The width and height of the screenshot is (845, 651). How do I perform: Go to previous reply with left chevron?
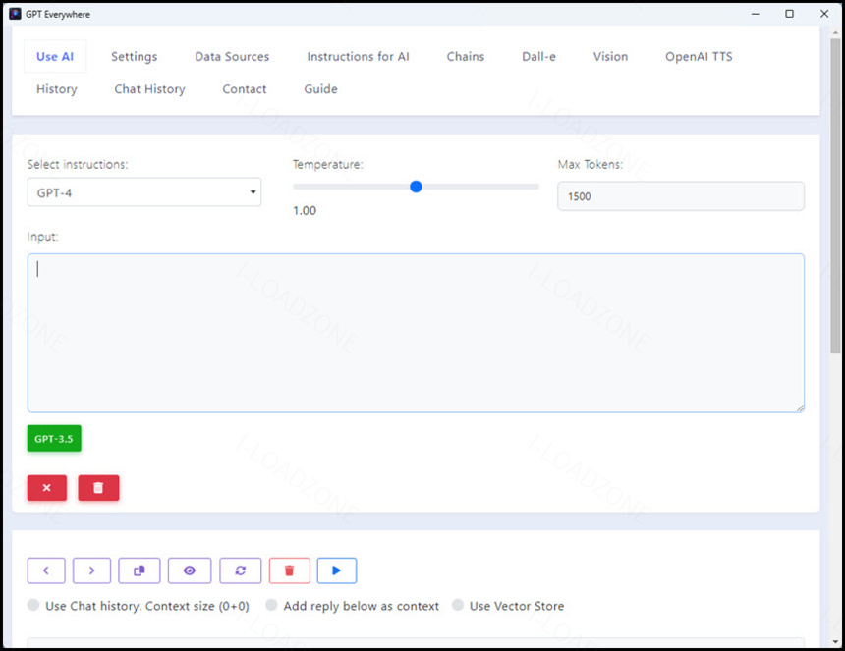click(46, 570)
